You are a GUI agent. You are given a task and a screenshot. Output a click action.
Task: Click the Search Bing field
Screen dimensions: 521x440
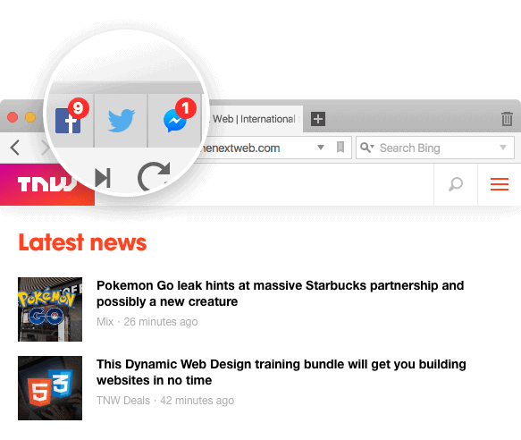pyautogui.click(x=435, y=148)
